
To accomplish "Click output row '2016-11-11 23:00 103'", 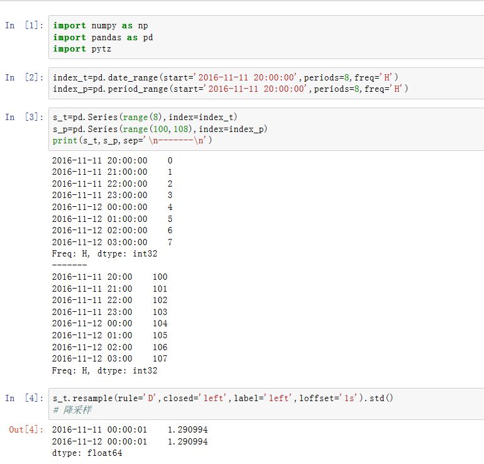I will [x=109, y=312].
